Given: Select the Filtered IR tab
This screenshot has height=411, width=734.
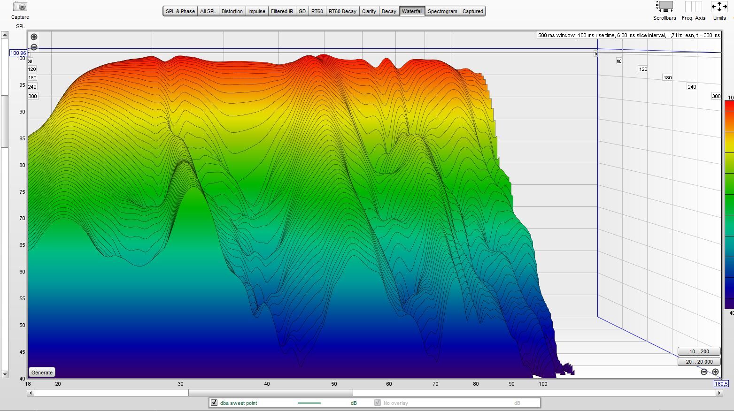Looking at the screenshot, I should [282, 11].
